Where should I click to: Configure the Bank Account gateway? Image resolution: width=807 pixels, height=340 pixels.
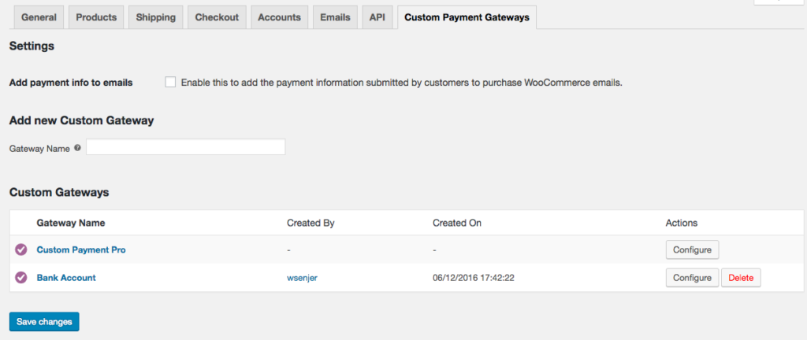pos(692,278)
